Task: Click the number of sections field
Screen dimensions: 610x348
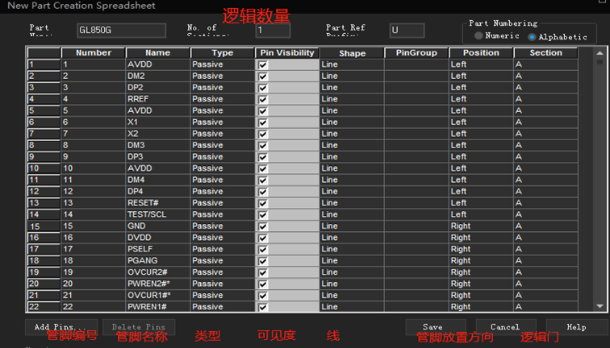Action: 273,31
